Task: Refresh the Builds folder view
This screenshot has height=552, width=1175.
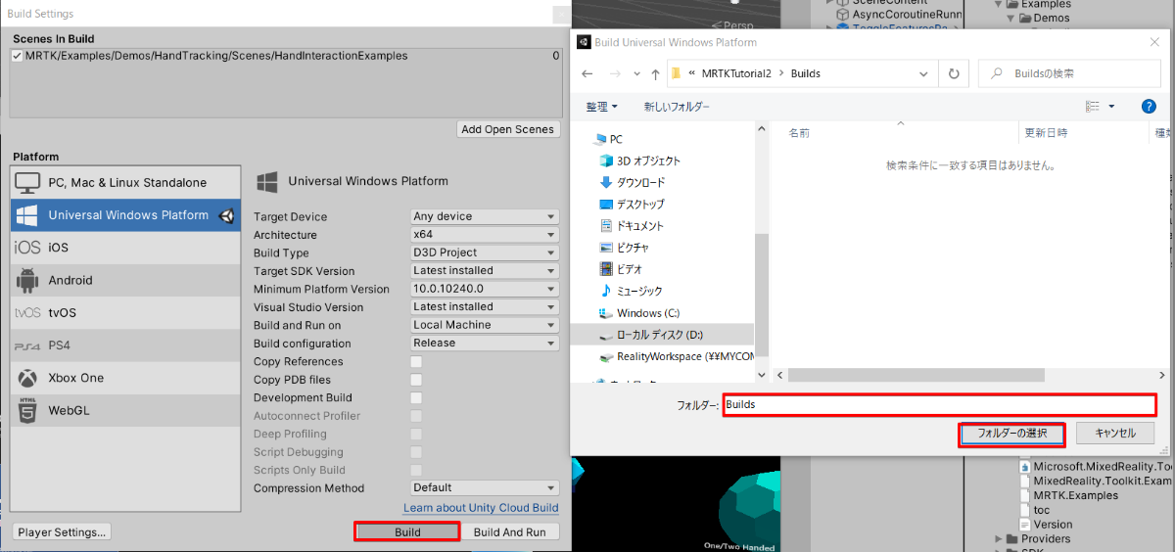Action: [x=953, y=73]
